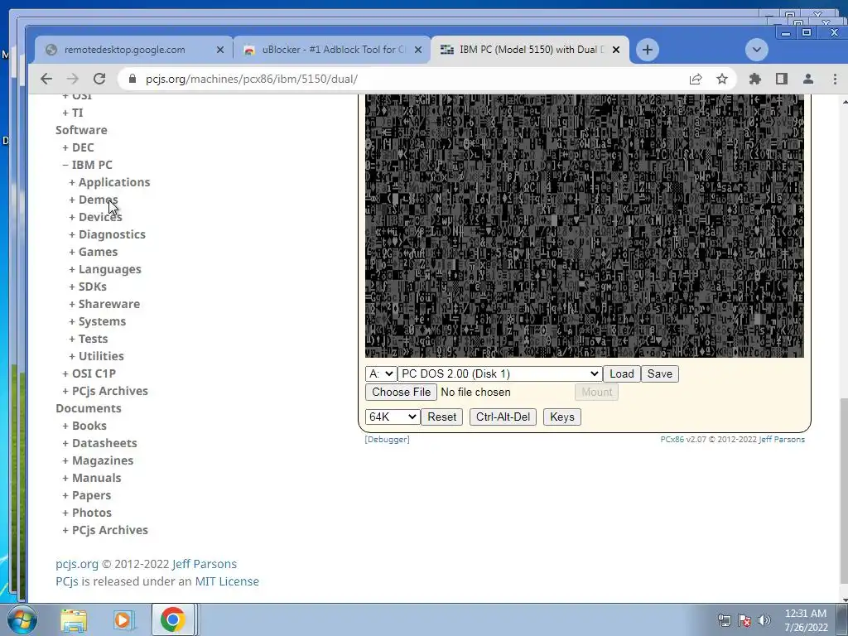Switch to the uBlocker Adblock tab

[x=333, y=50]
